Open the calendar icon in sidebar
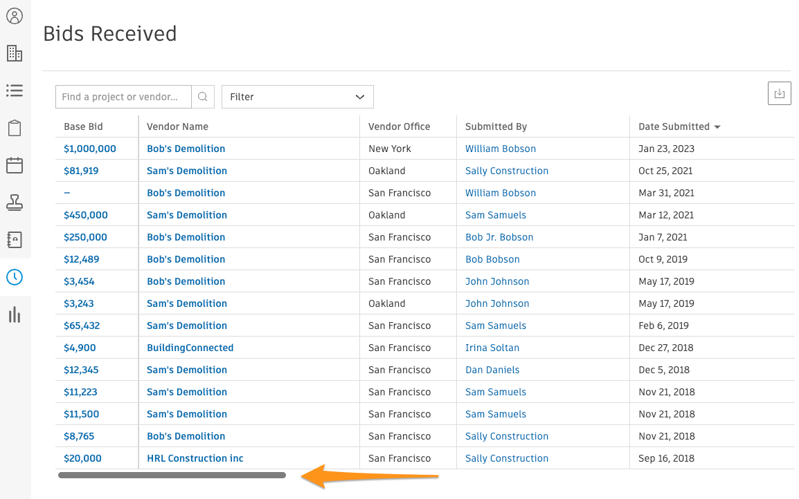Viewport: 799px width, 499px height. point(15,165)
